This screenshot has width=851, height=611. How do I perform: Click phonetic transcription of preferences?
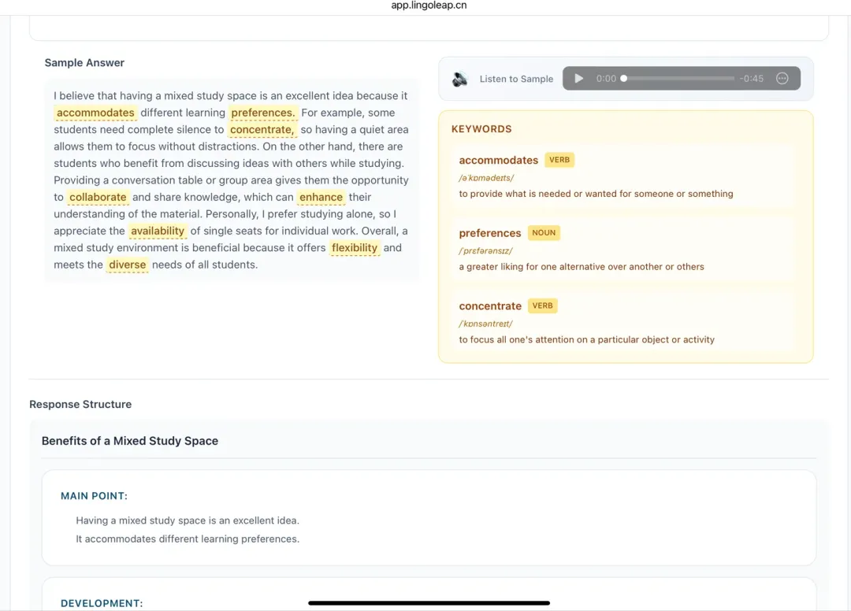coord(485,251)
